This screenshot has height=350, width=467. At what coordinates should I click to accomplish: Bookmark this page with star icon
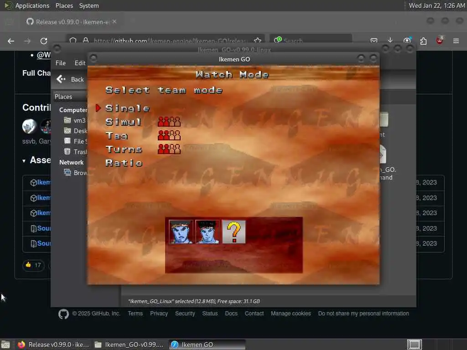tap(258, 41)
